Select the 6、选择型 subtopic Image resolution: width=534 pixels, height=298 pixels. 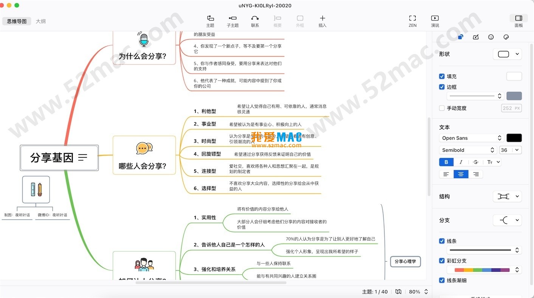205,188
